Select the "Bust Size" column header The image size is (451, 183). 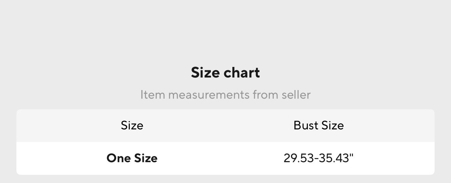[x=318, y=125]
